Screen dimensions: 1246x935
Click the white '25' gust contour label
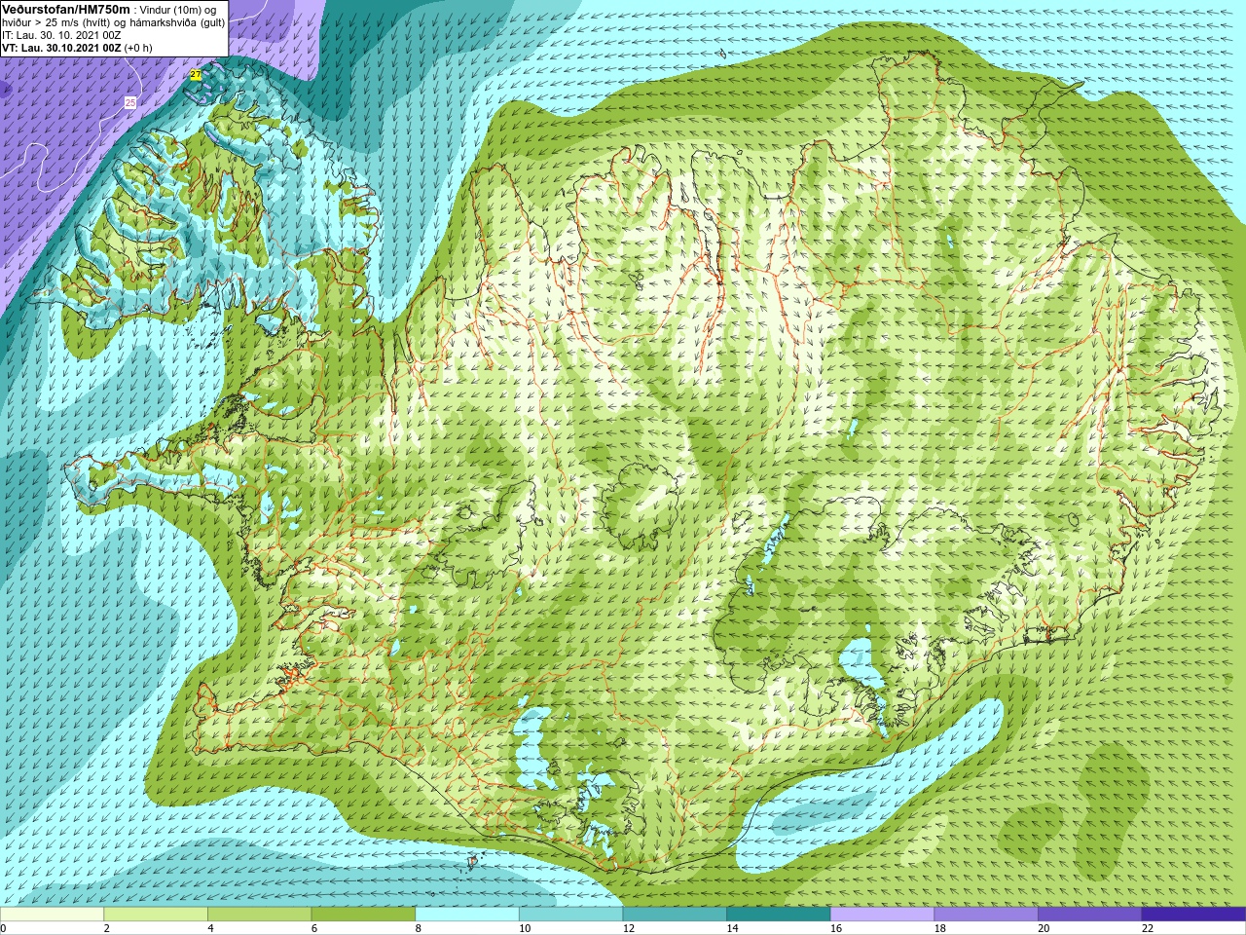tap(130, 102)
